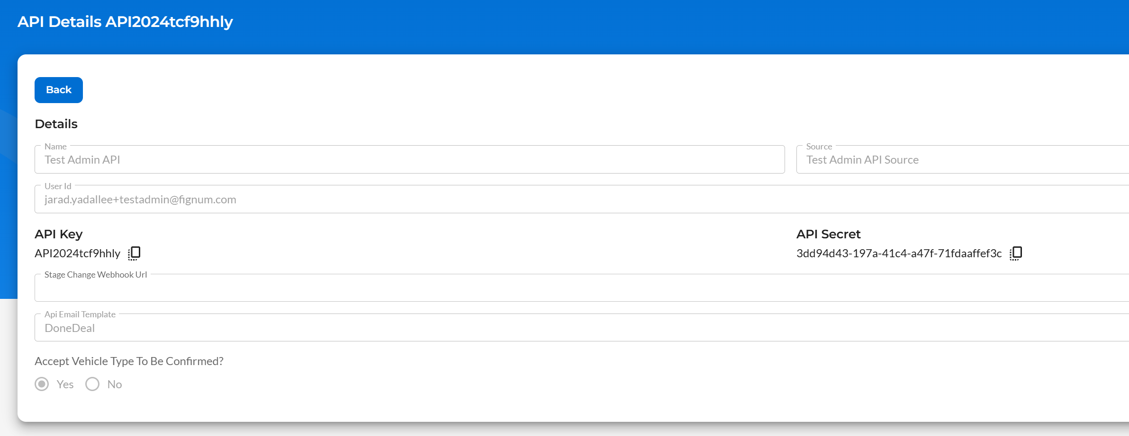
Task: Click the API Key heading
Action: pyautogui.click(x=58, y=234)
